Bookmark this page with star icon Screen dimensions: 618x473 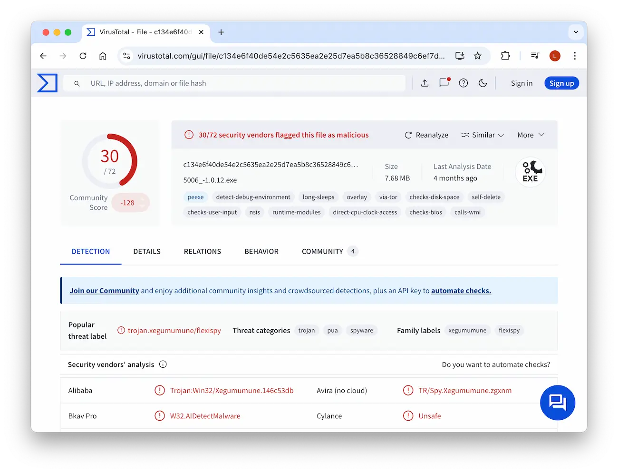point(478,56)
